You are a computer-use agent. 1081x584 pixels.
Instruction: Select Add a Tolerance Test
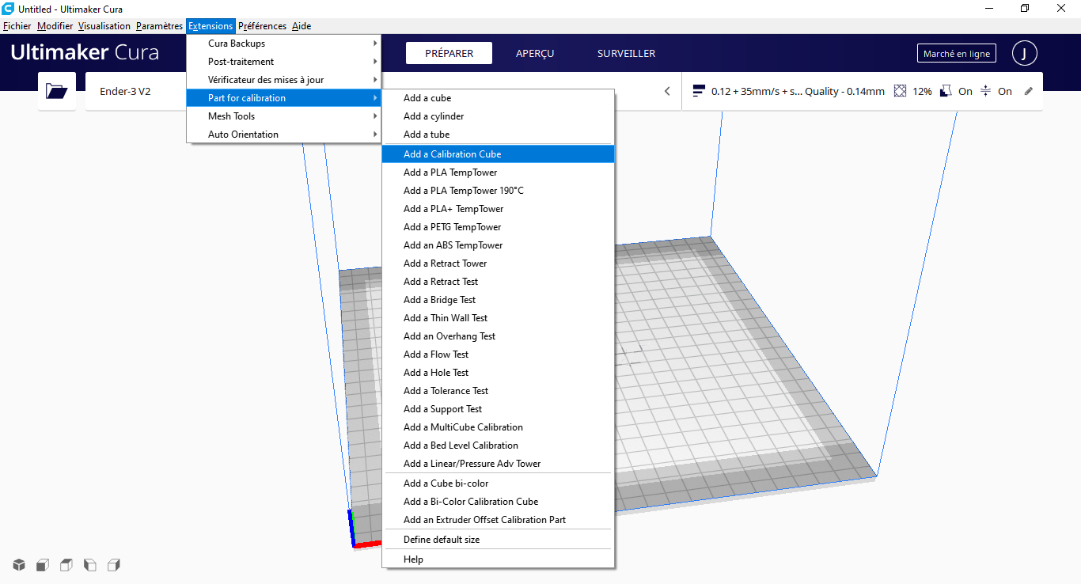pyautogui.click(x=498, y=391)
